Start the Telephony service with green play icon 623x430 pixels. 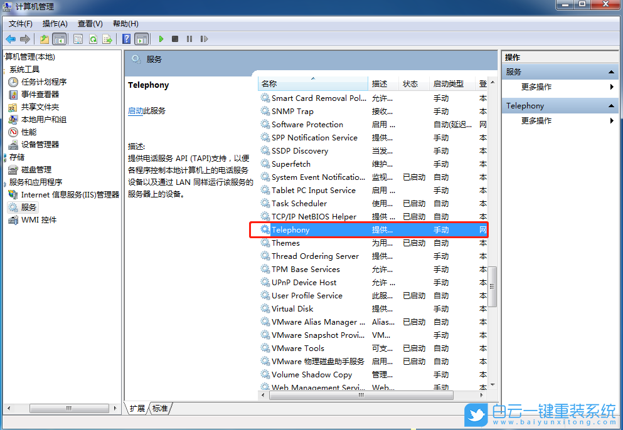161,39
